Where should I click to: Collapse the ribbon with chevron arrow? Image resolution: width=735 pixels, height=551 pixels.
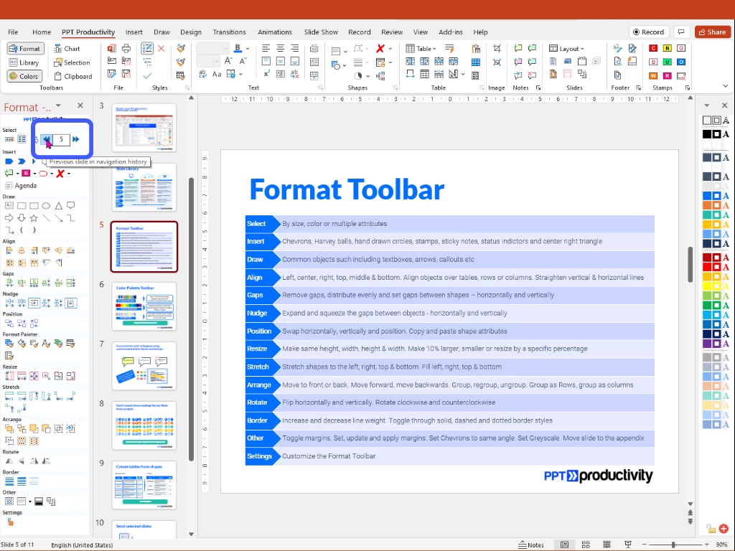click(725, 86)
